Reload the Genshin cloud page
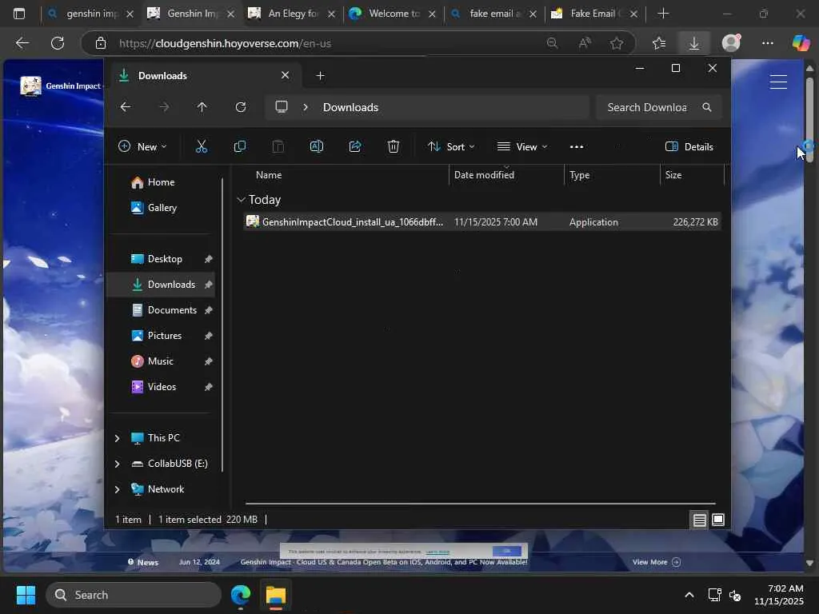Viewport: 819px width, 614px height. click(58, 43)
